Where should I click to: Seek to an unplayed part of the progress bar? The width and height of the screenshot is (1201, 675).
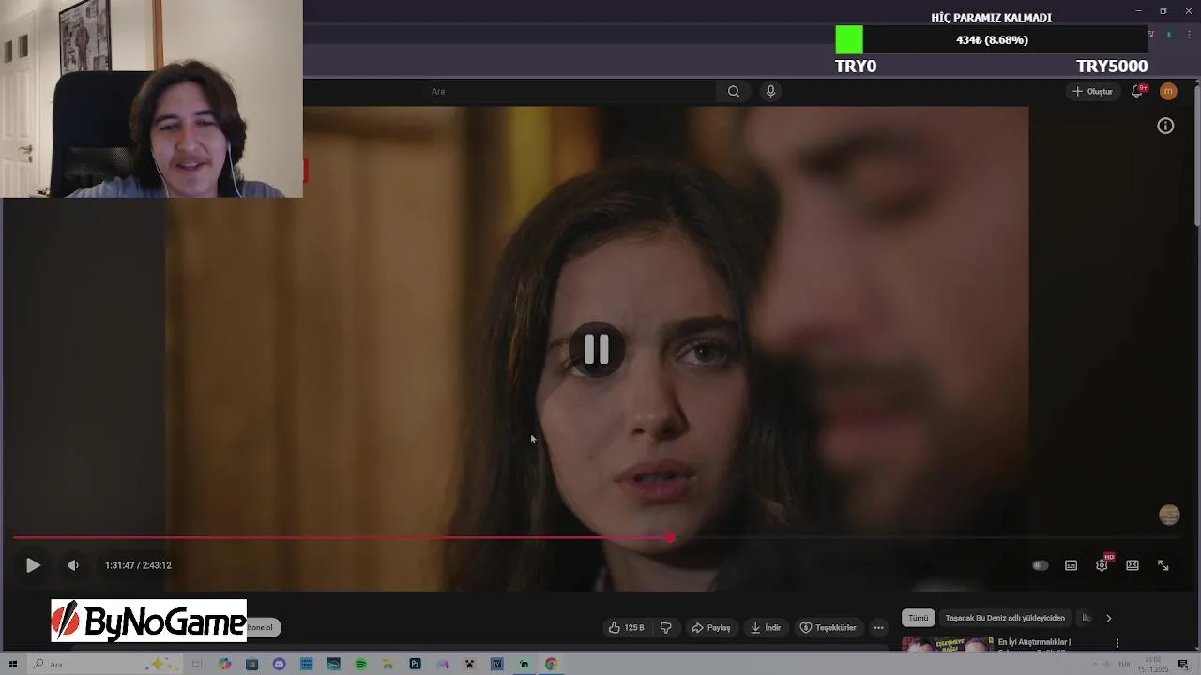click(929, 537)
